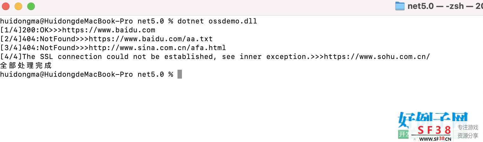Click the https://www.sohu.com.cn/ URL
Viewport: 483px width, 142px height.
coord(377,57)
